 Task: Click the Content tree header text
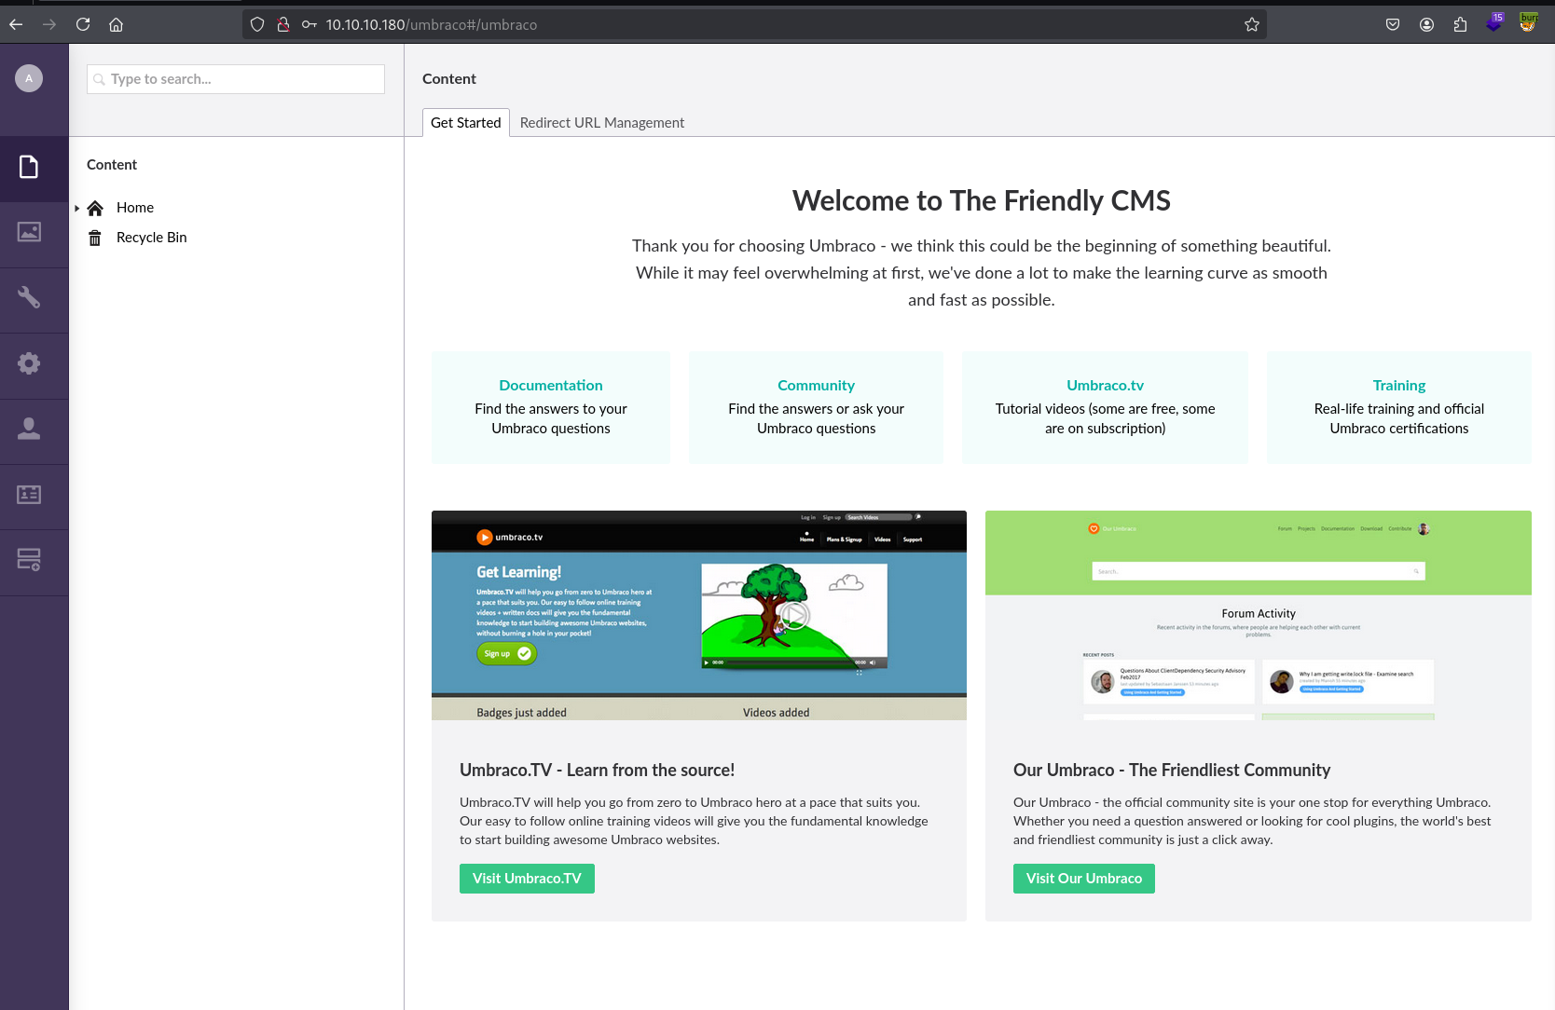point(112,165)
